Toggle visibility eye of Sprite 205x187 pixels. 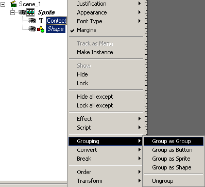[x=22, y=12]
